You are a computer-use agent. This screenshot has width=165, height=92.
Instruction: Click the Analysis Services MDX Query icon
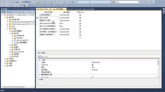click(36, 2)
